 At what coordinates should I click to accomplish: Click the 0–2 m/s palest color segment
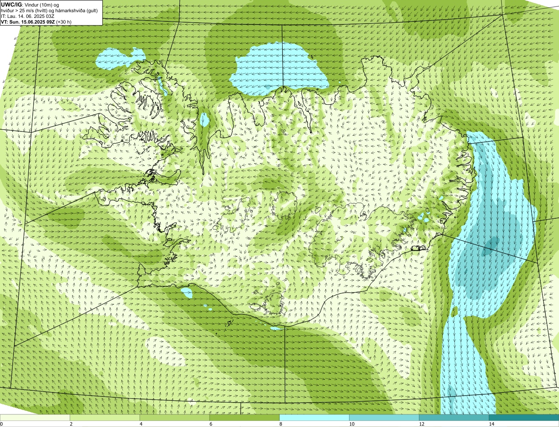[x=35, y=417]
